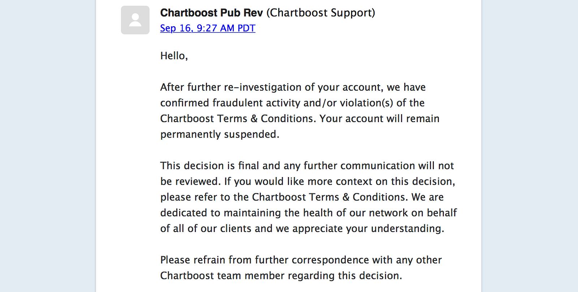The width and height of the screenshot is (578, 292).
Task: Click the Hello, greeting line
Action: [x=174, y=56]
